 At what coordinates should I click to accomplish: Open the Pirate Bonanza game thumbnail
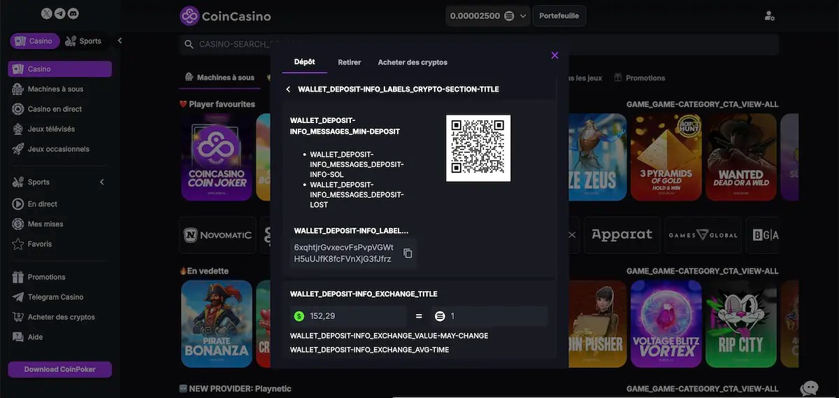coord(216,324)
